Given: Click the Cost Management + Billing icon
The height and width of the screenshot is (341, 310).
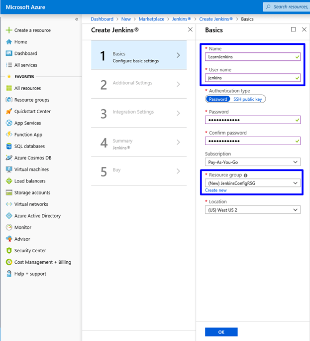Looking at the screenshot, I should [9, 262].
